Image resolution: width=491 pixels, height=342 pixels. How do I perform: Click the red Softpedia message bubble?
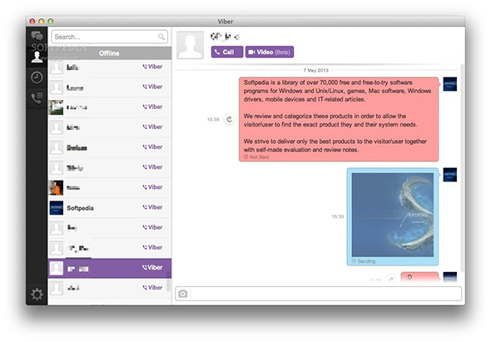pos(339,119)
